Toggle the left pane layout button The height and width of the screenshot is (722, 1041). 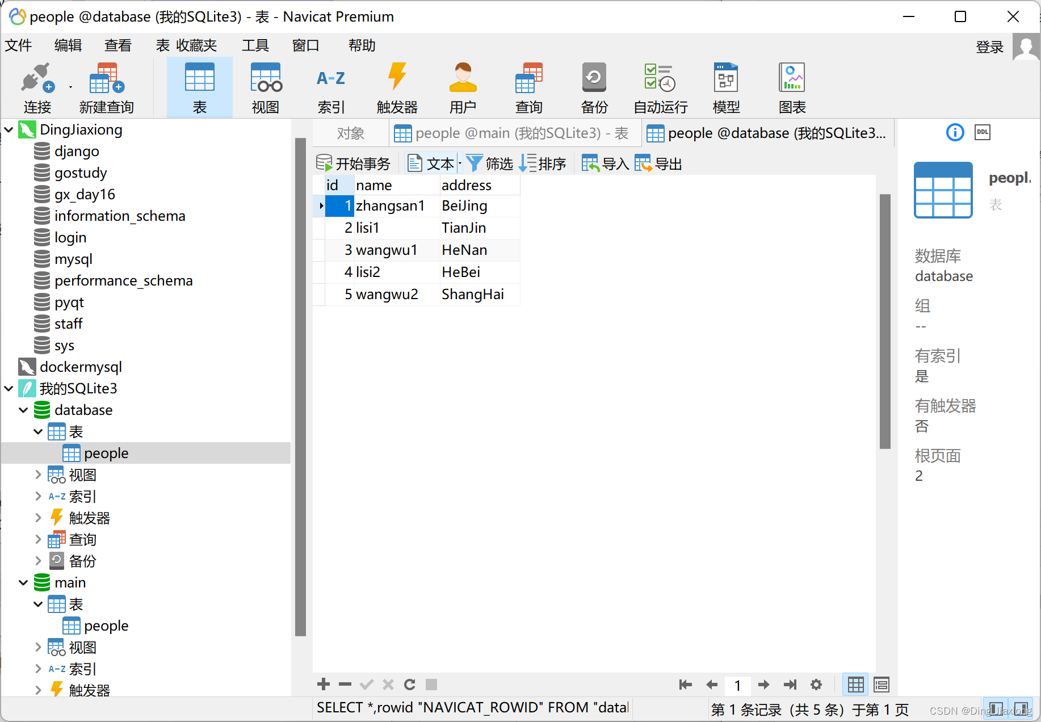coord(996,708)
